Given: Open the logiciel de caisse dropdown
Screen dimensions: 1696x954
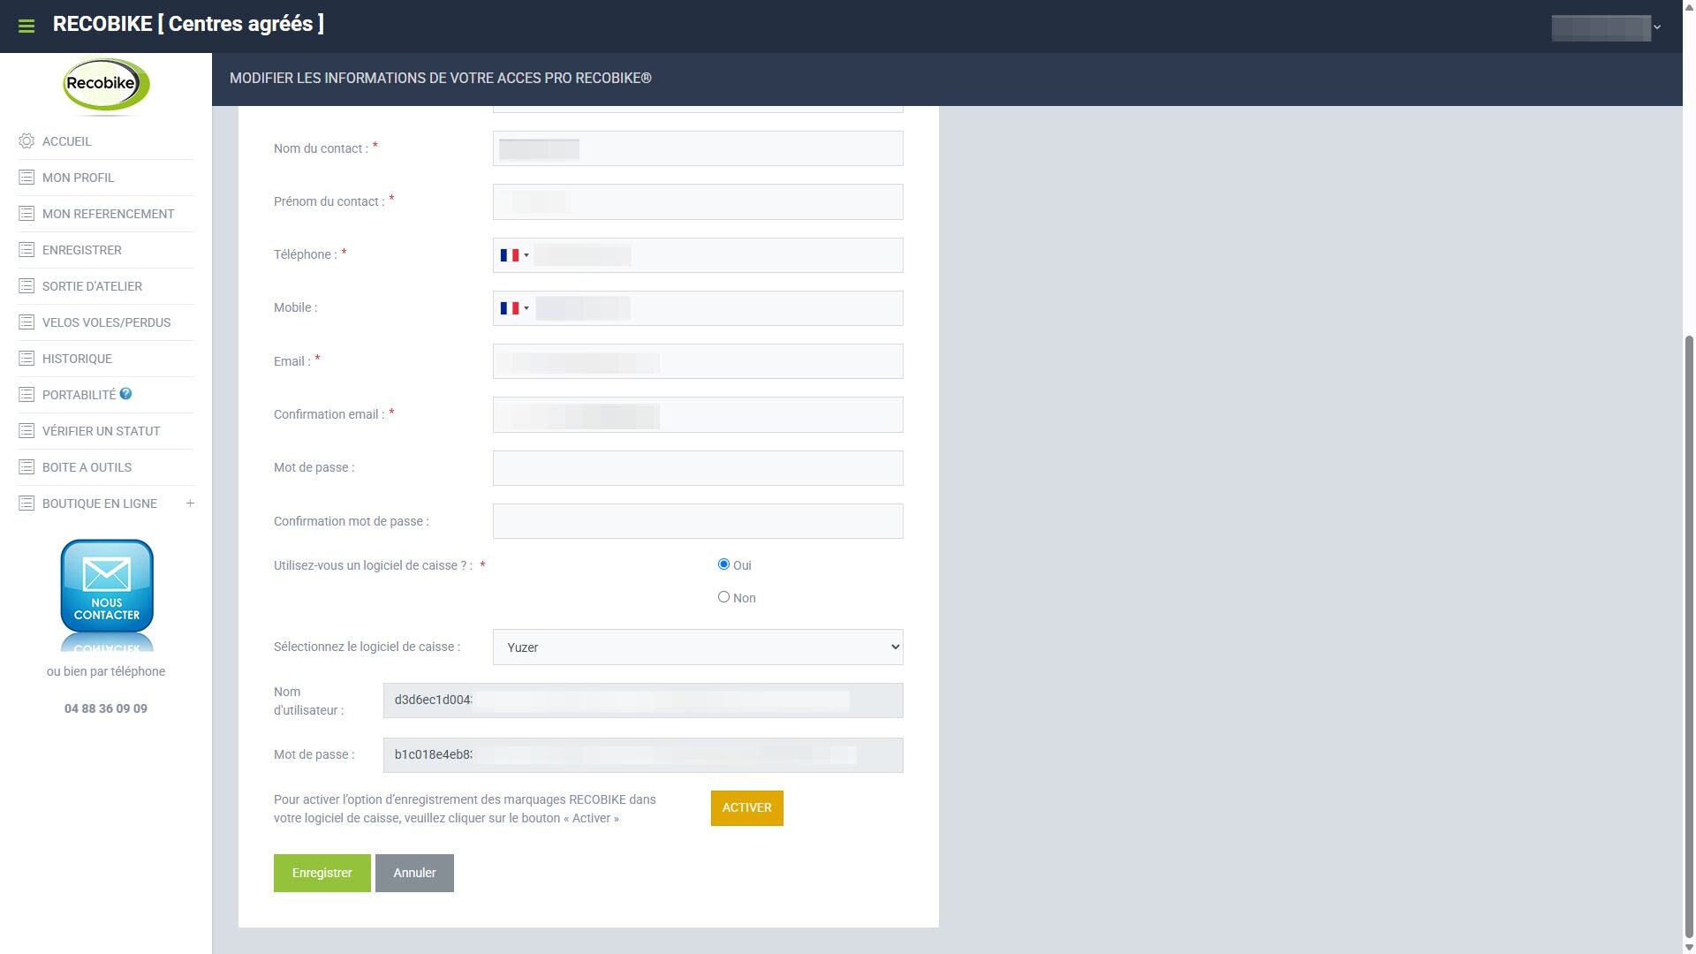Looking at the screenshot, I should point(697,647).
